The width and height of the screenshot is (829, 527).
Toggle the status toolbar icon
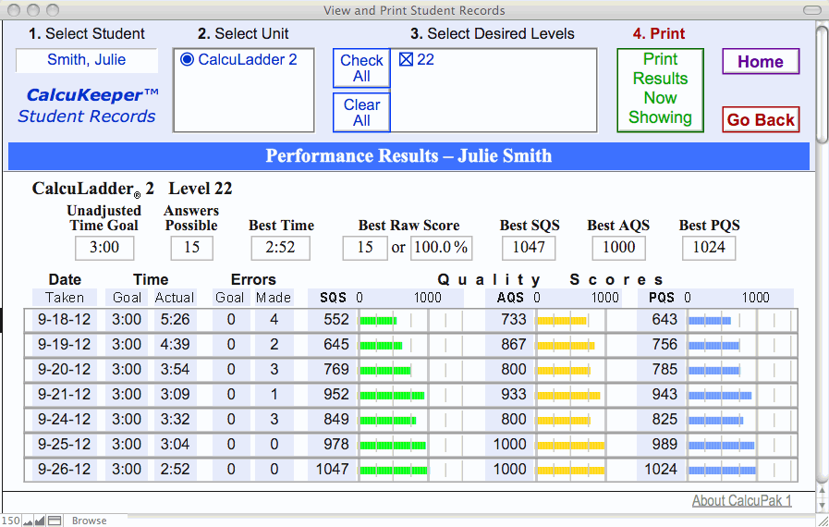tap(55, 521)
